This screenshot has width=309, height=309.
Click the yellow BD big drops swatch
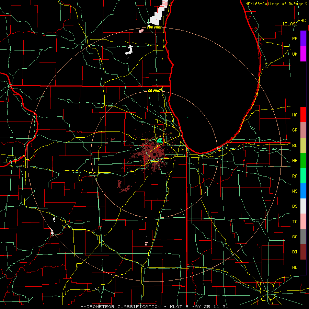pos(303,146)
